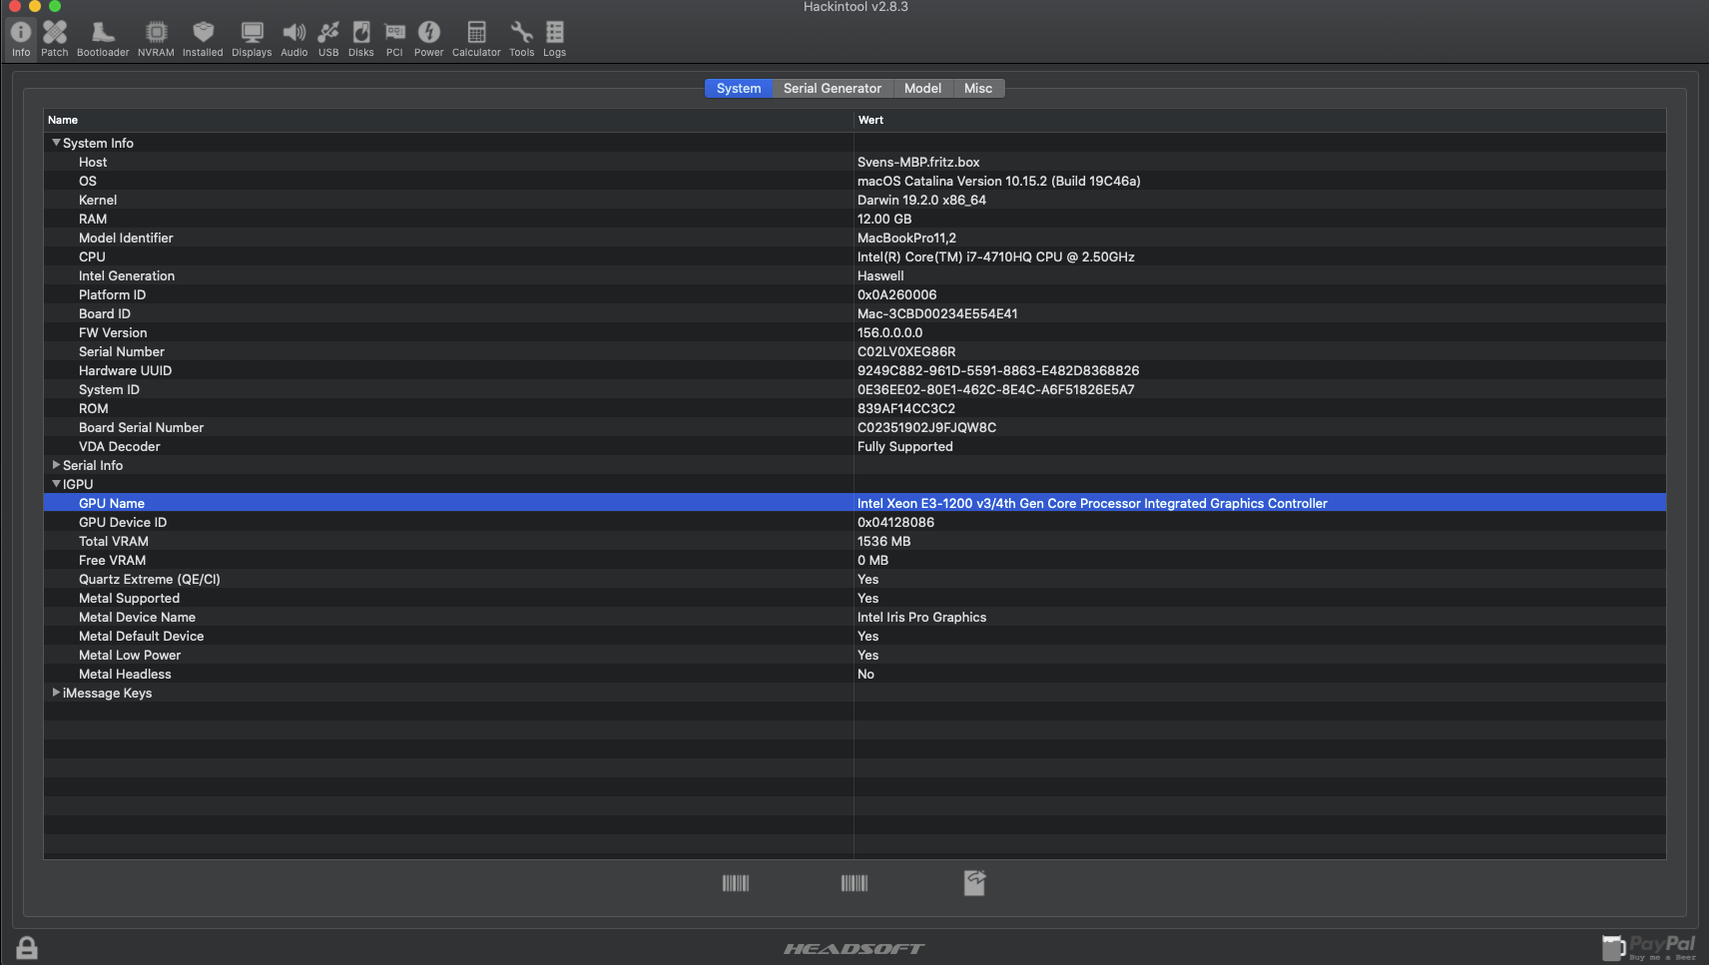
Task: Open the PayPal Buy me a Beer link
Action: 1649,947
